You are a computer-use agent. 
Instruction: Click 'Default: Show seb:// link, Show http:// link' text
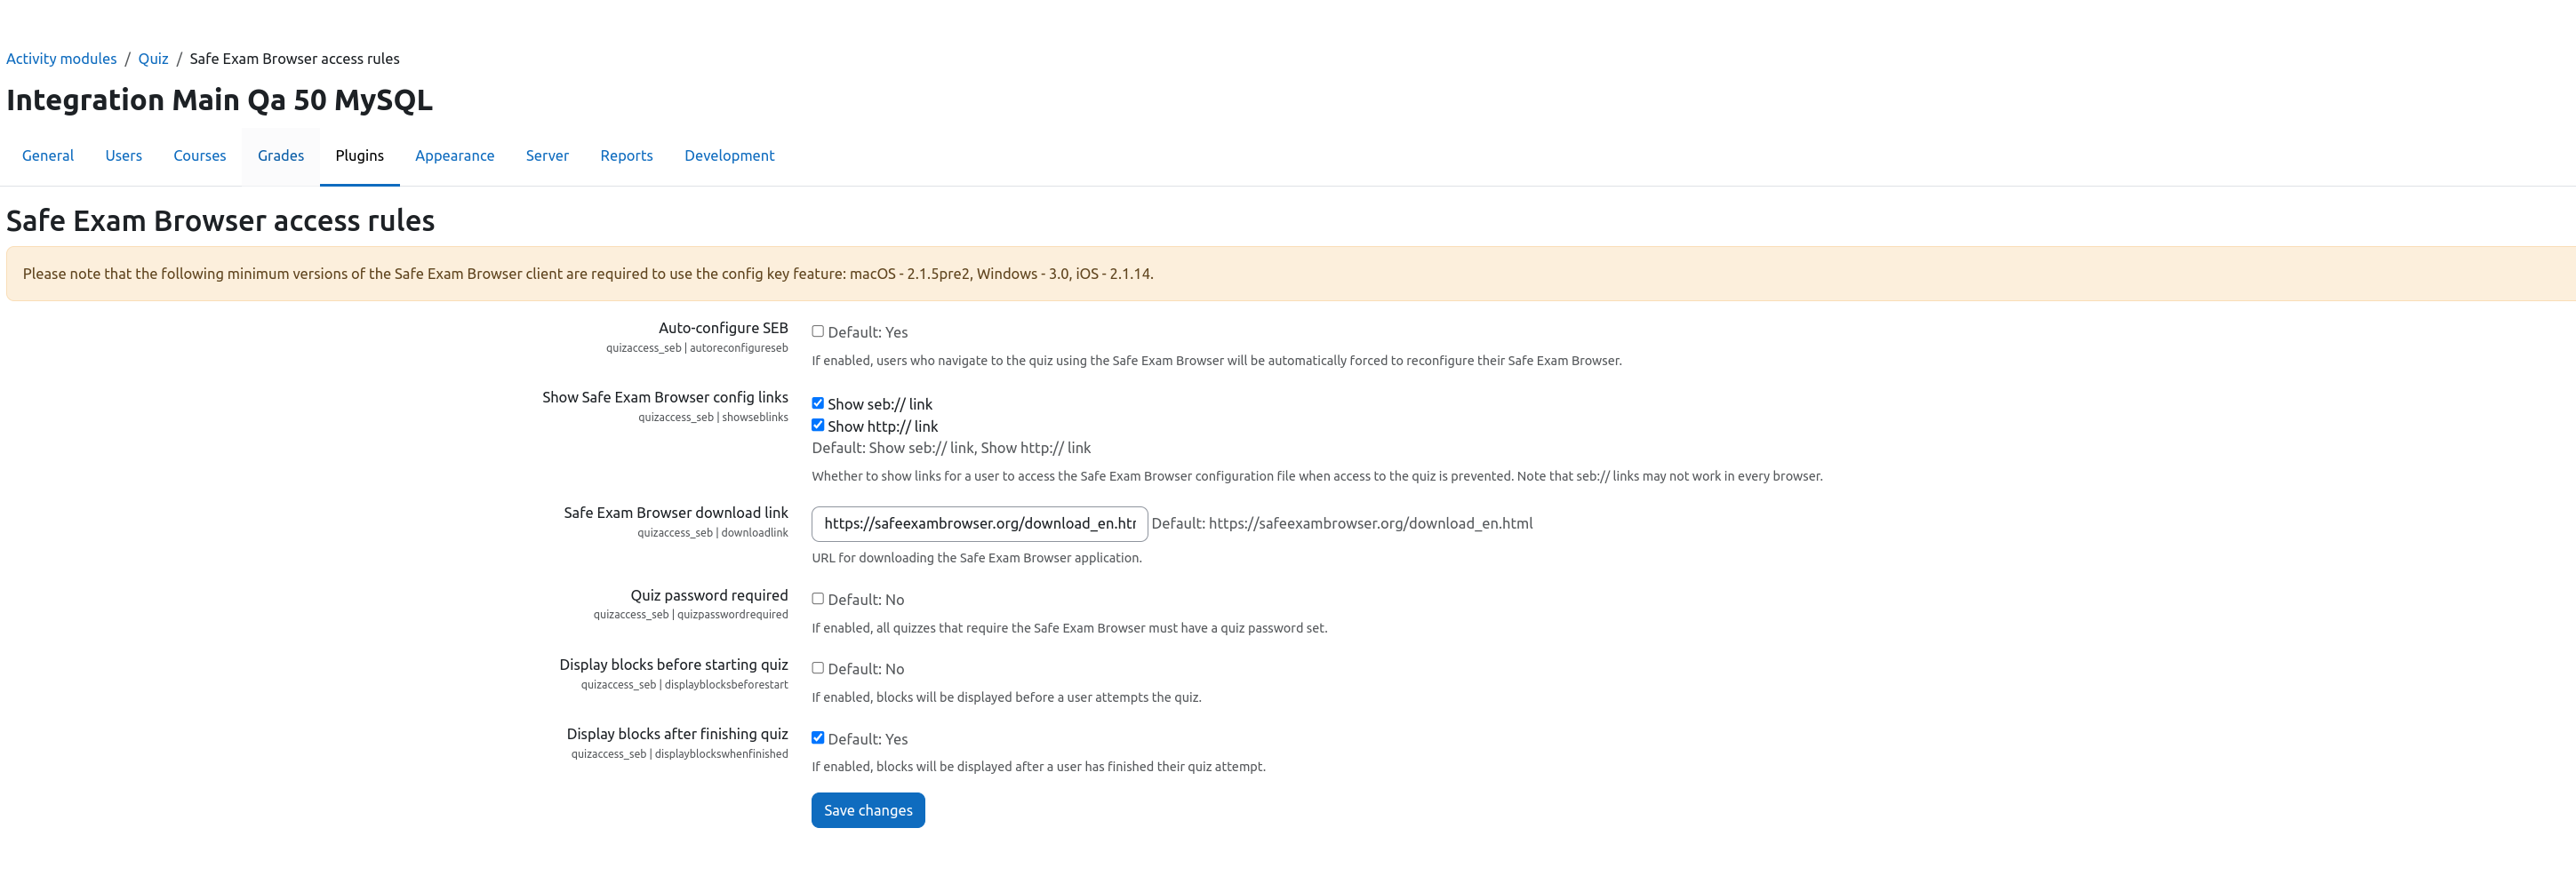[x=951, y=448]
